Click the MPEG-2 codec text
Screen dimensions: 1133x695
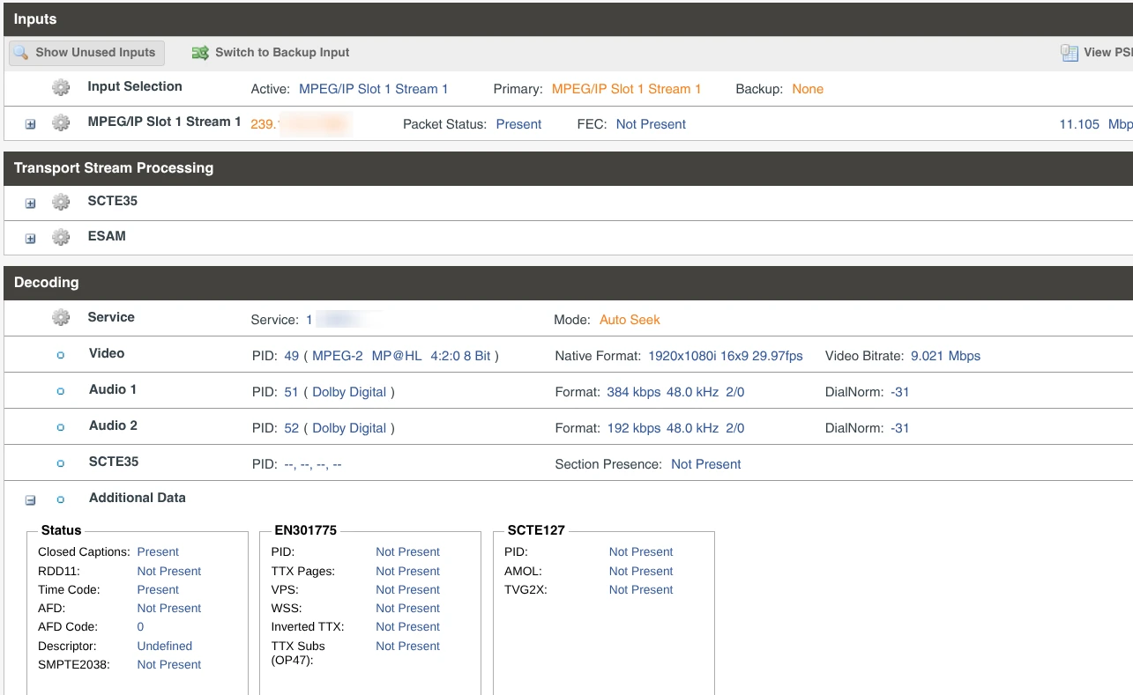(x=338, y=356)
